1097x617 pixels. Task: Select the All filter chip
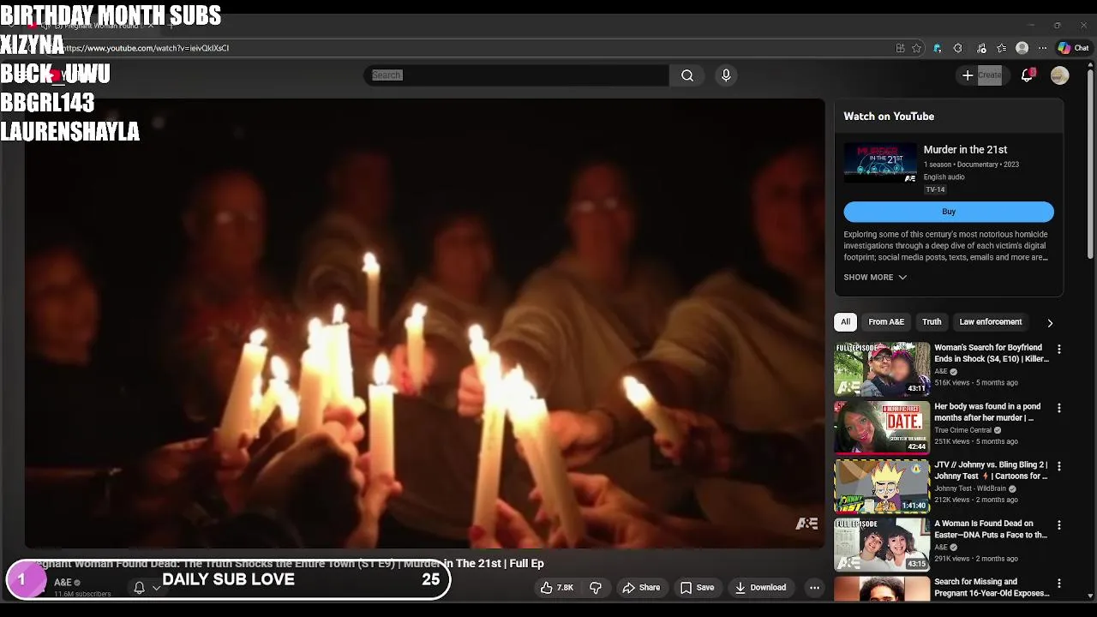(x=845, y=322)
